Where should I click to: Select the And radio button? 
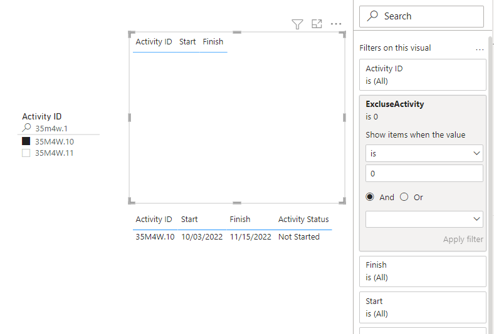point(370,197)
